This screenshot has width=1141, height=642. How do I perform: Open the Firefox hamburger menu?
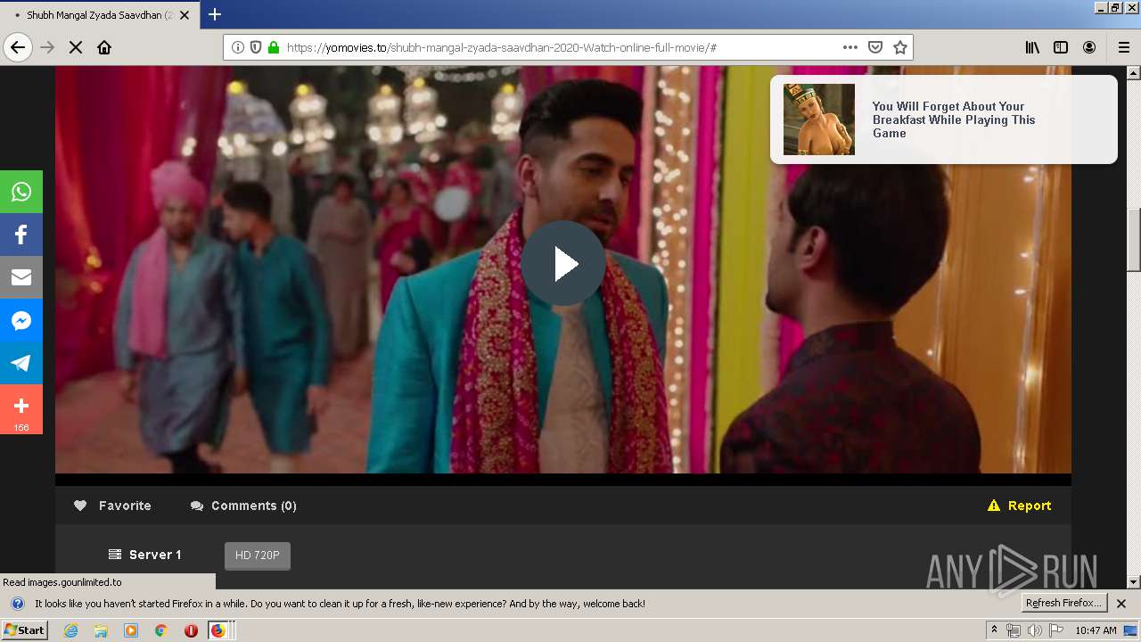tap(1124, 47)
